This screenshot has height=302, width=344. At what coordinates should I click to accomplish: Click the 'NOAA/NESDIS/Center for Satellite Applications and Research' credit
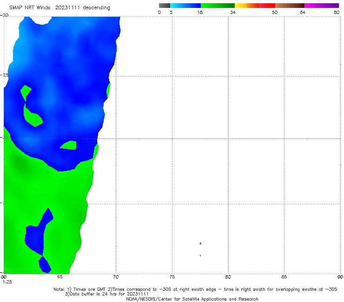click(x=192, y=299)
